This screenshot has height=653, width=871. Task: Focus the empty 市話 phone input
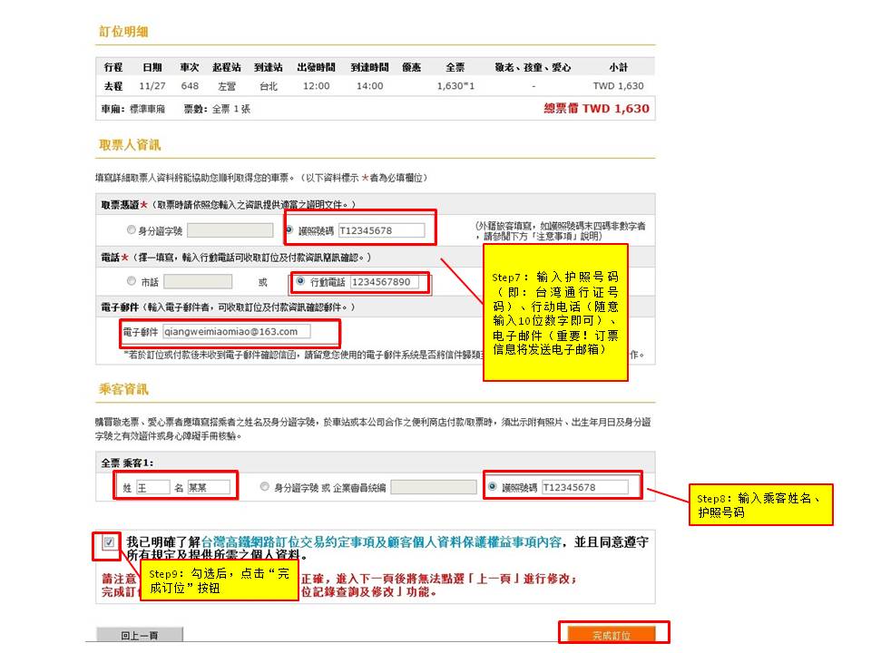197,281
